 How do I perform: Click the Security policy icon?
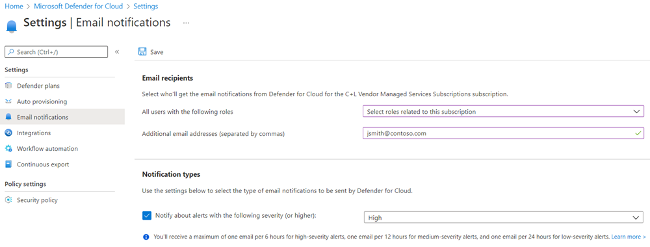(x=8, y=200)
